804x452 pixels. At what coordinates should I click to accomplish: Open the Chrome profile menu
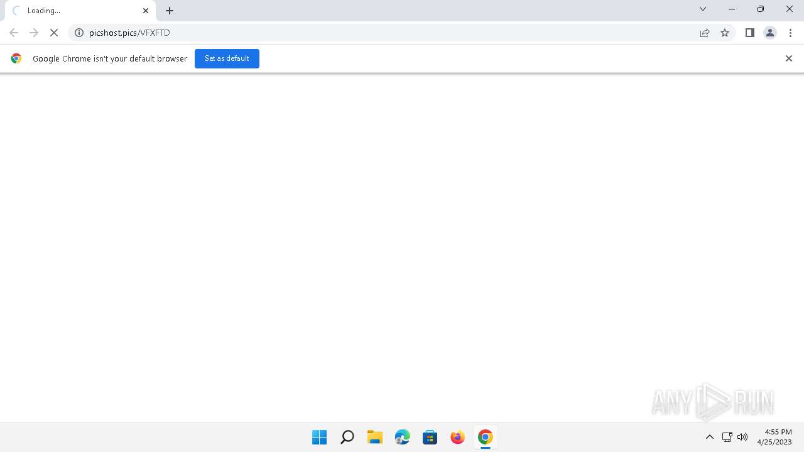770,33
